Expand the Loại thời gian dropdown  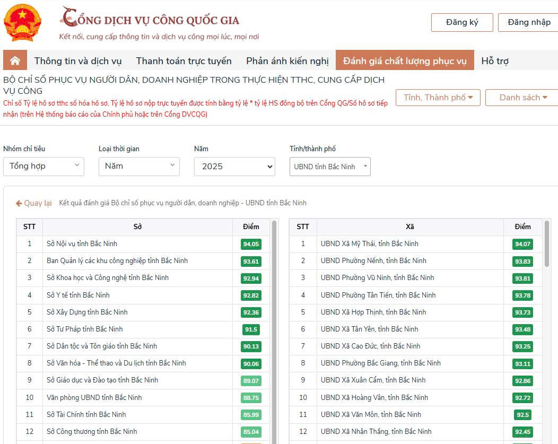tap(139, 167)
